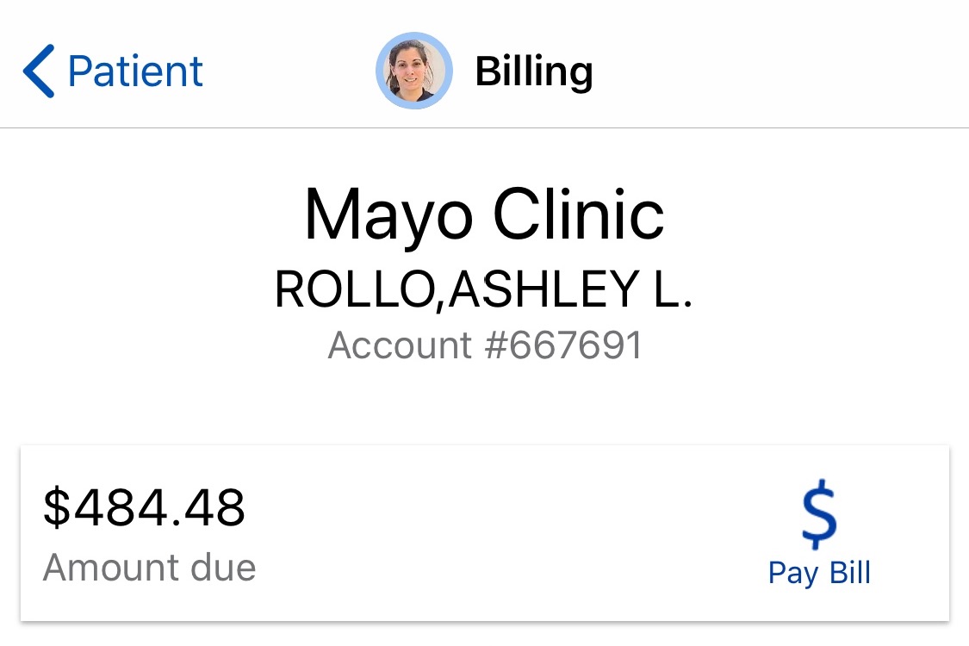Click the word Patient in the header

click(x=135, y=71)
